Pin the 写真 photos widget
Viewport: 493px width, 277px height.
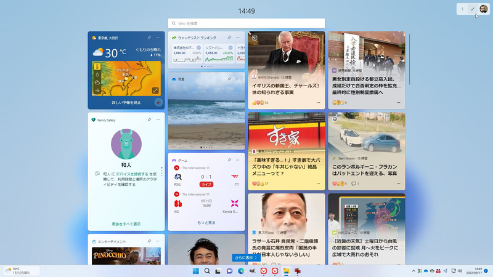point(229,79)
